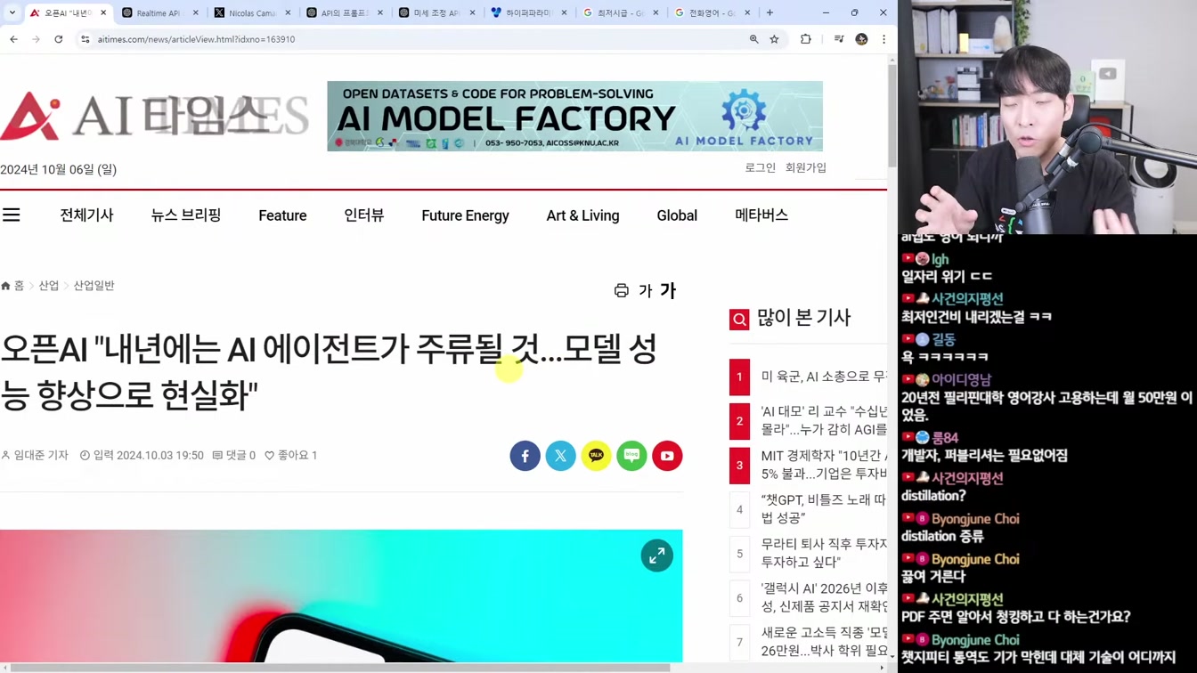The width and height of the screenshot is (1197, 673).
Task: Switch to the 전화영어 Google tab
Action: tap(712, 12)
